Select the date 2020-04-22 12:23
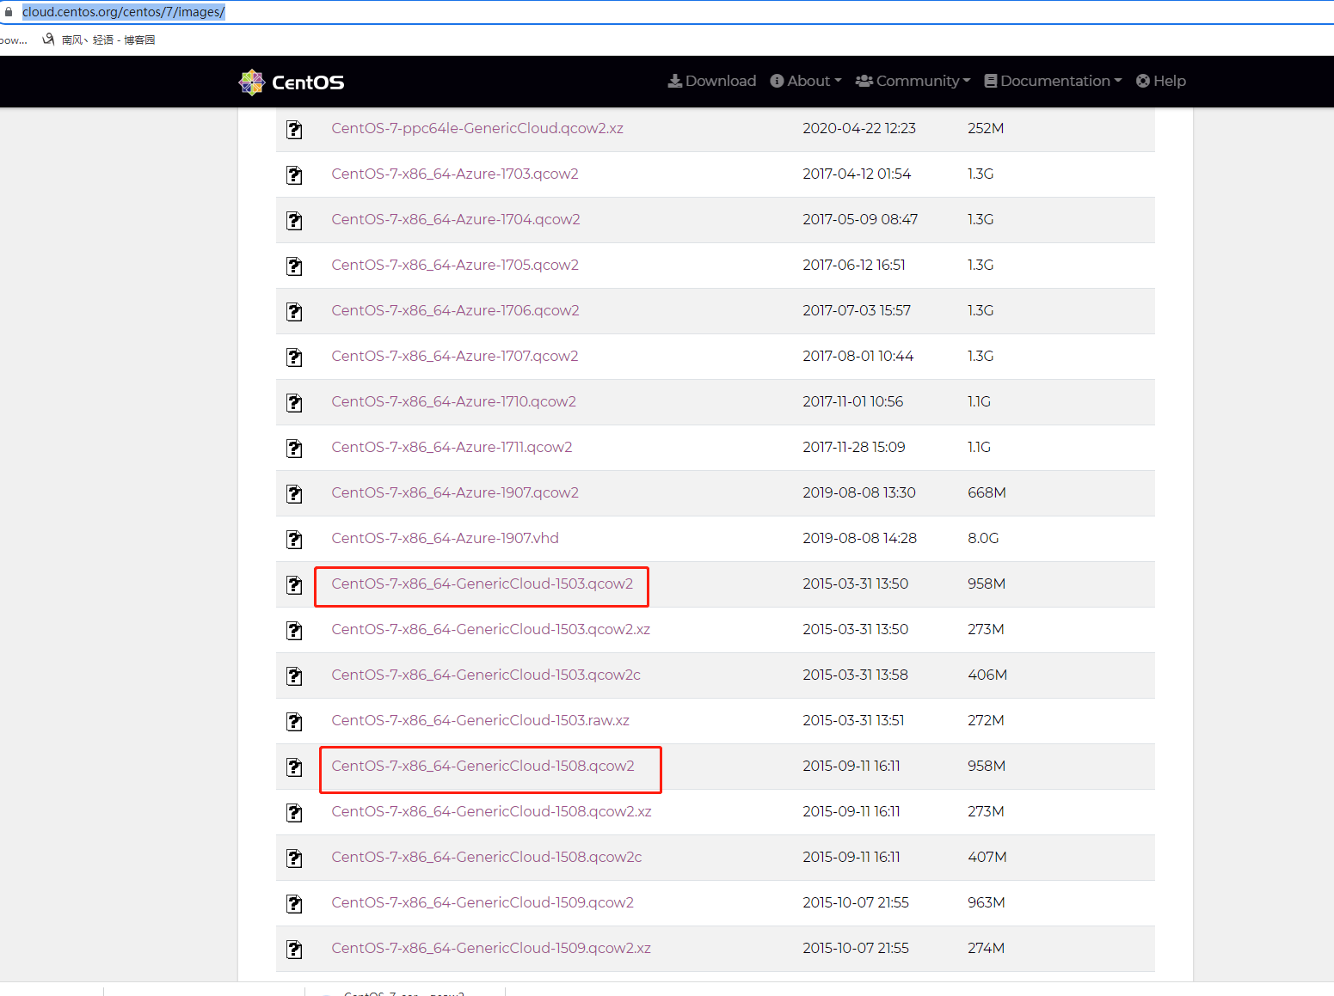 click(859, 128)
